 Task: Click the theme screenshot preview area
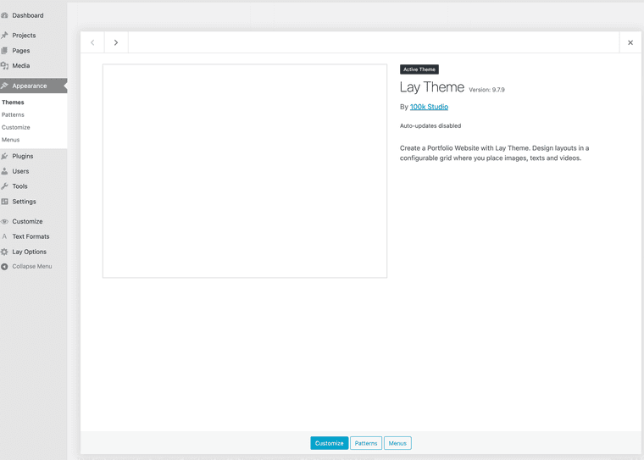click(245, 171)
